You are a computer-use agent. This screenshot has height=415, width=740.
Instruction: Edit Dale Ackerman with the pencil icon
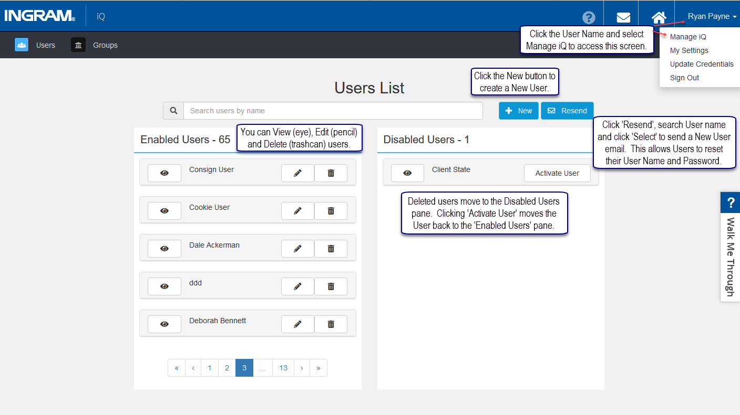click(297, 249)
